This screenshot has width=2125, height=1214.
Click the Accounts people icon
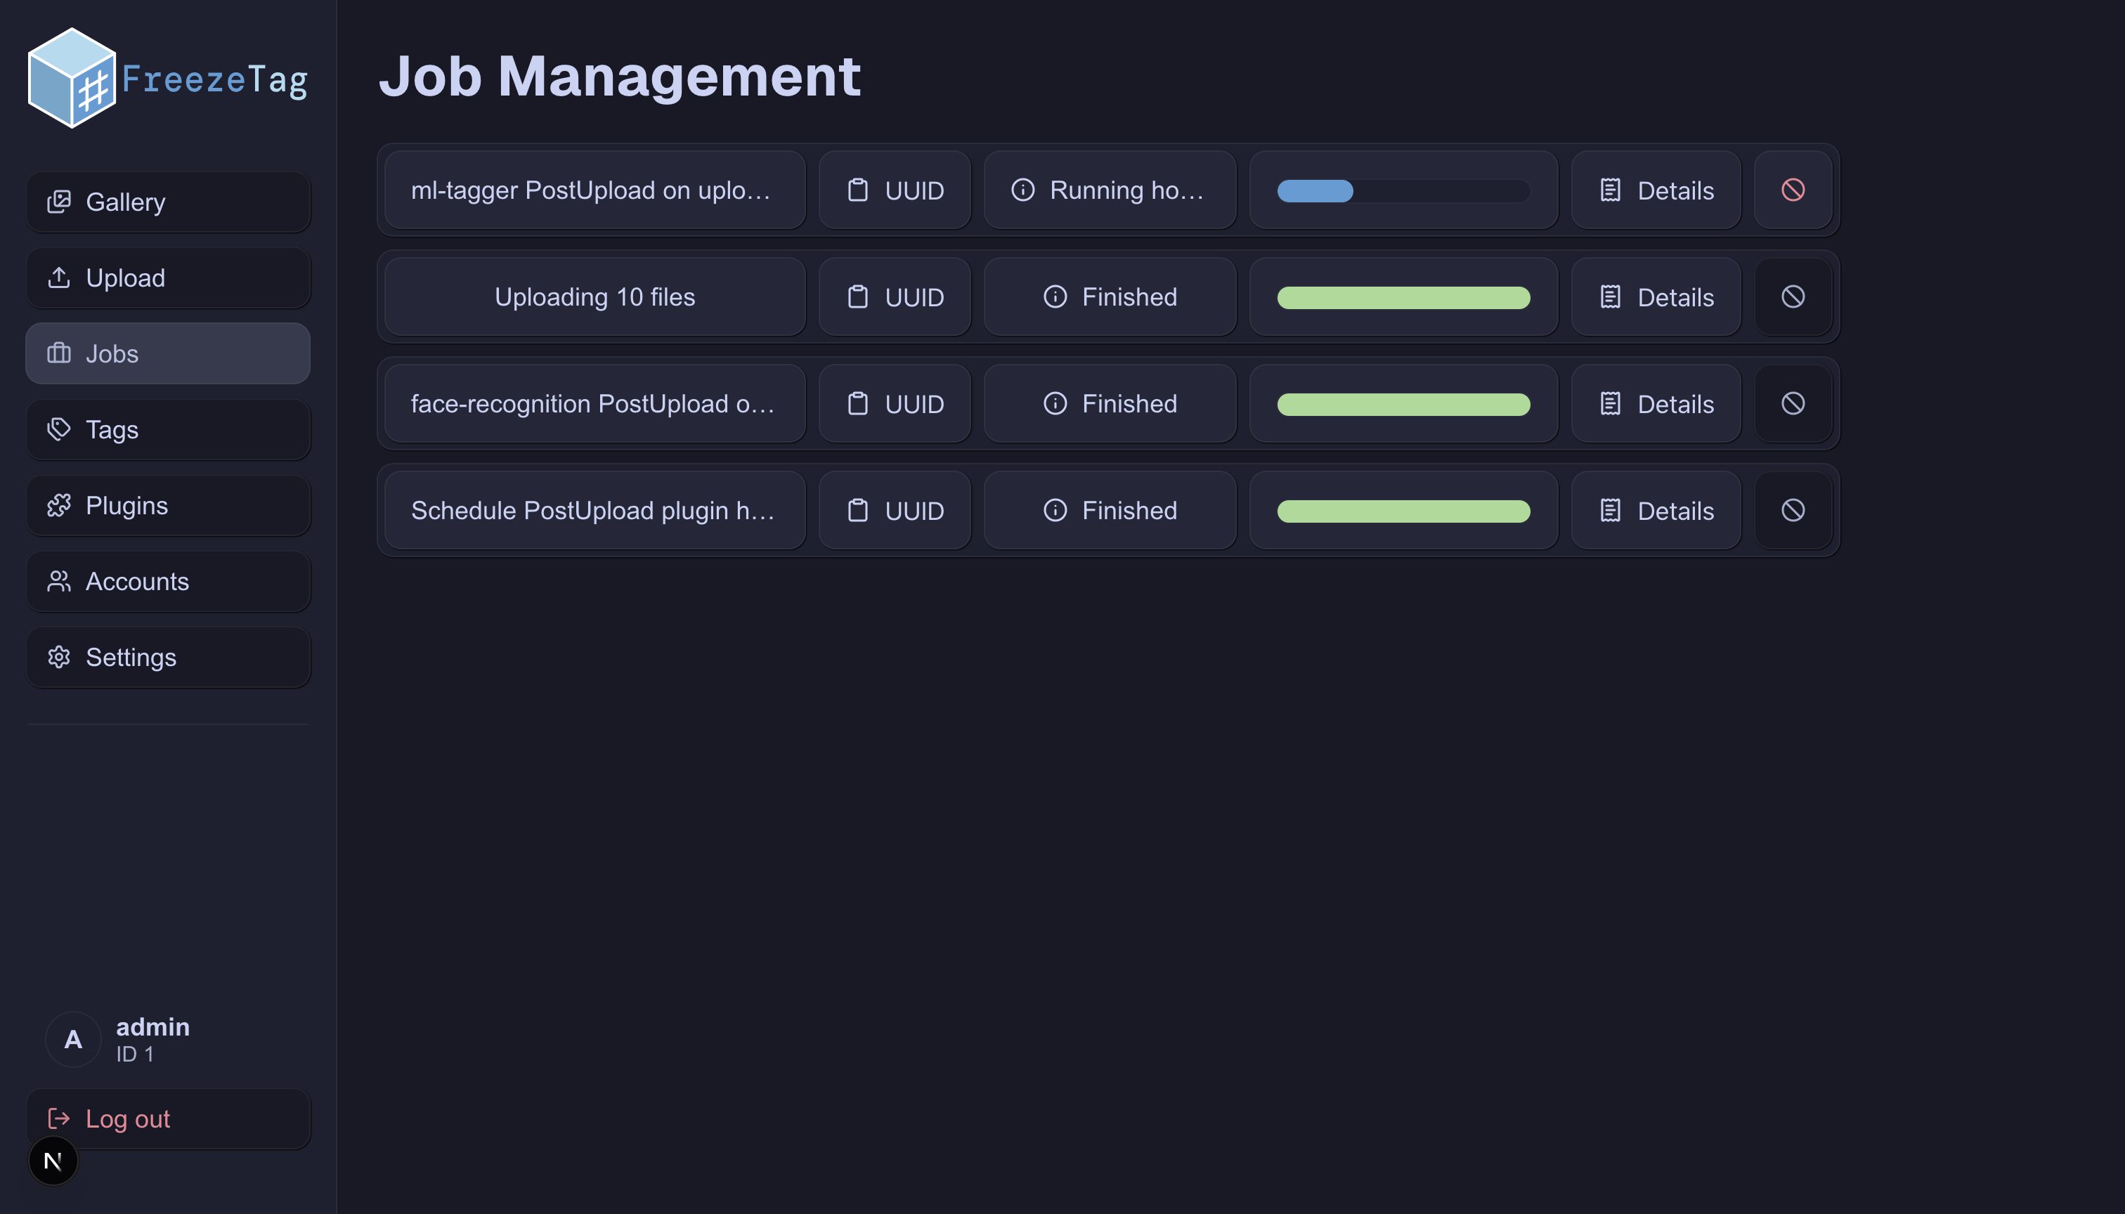(x=59, y=581)
